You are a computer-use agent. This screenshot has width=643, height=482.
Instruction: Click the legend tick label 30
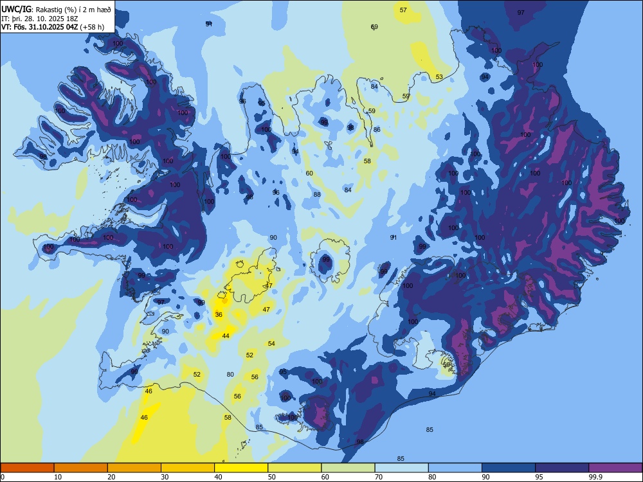165,477
